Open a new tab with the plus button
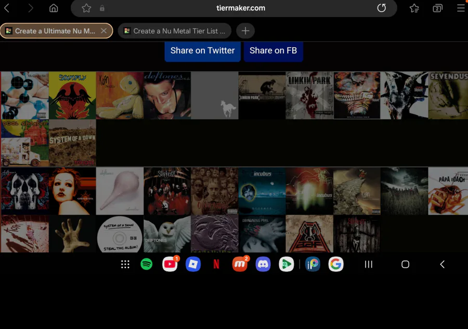The width and height of the screenshot is (468, 329). 245,31
